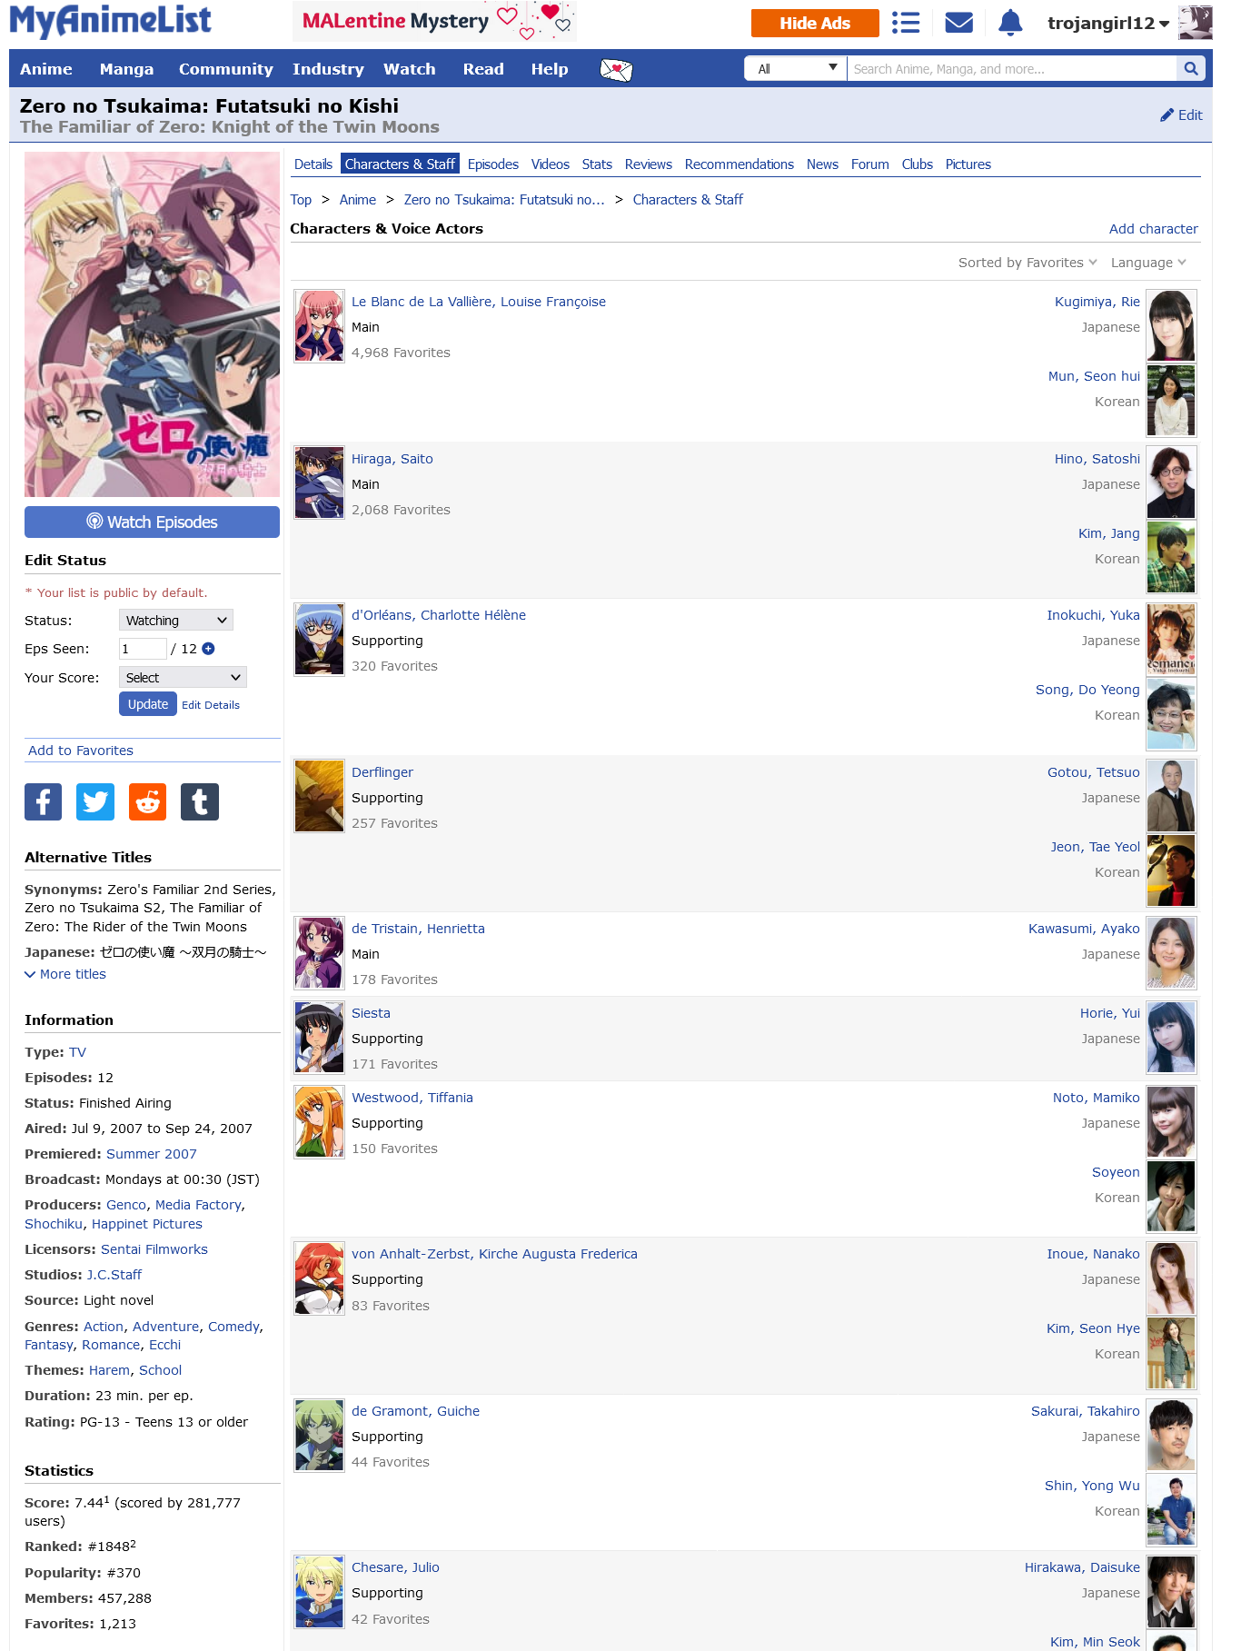Click the Update status button

[148, 704]
